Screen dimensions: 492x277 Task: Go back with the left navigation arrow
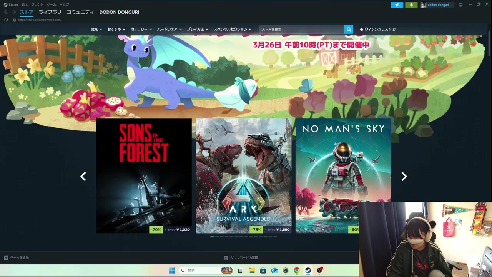6,12
